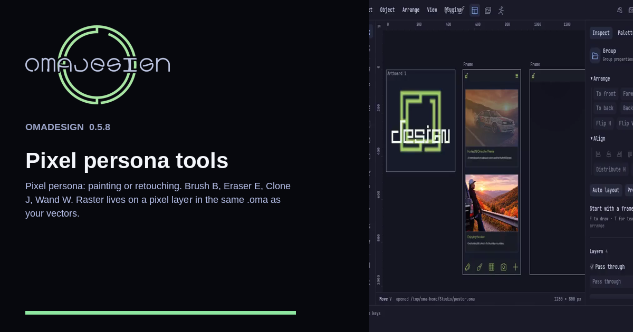The image size is (633, 332).
Task: Select the layout persona icon in toolbar
Action: point(475,10)
